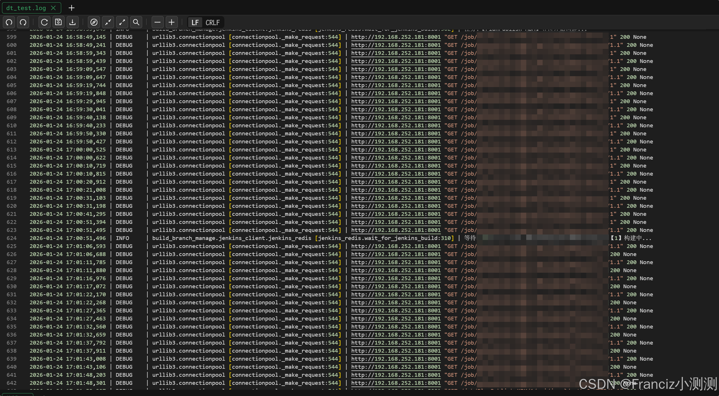Click the redo arrow icon
Image resolution: width=719 pixels, height=396 pixels.
[x=23, y=22]
